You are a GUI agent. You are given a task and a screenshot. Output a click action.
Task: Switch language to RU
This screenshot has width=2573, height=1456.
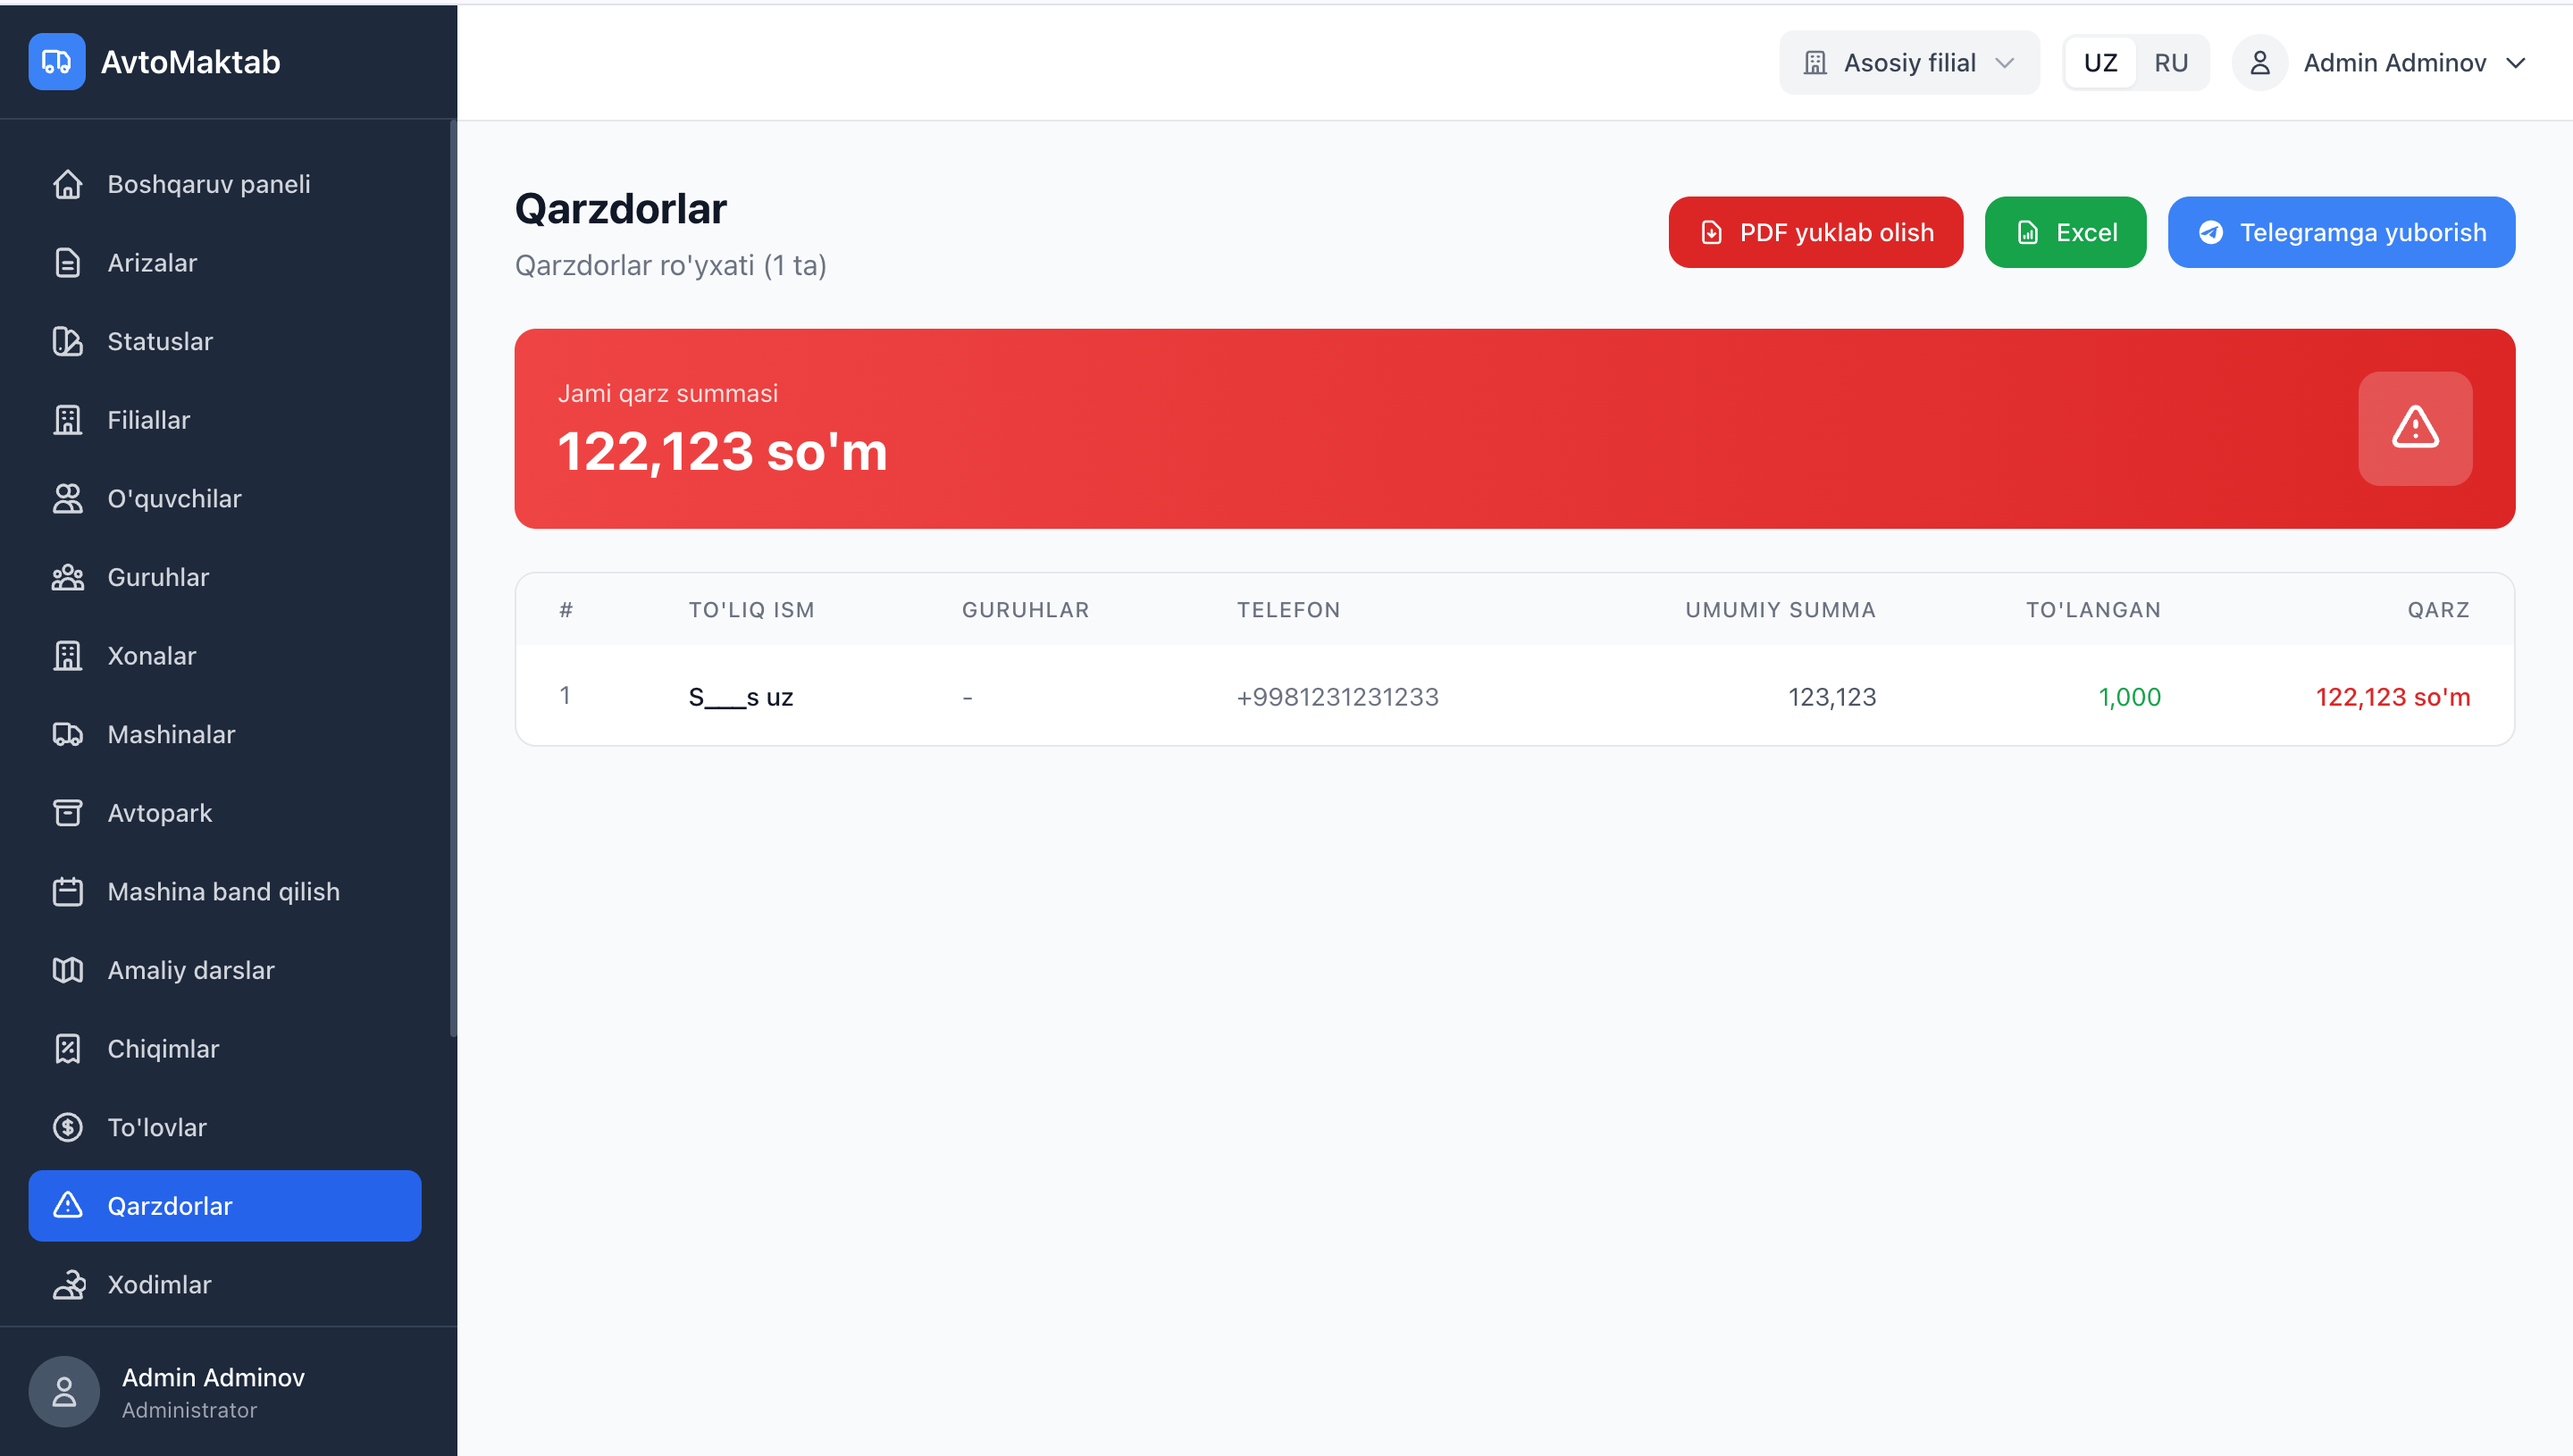2170,63
